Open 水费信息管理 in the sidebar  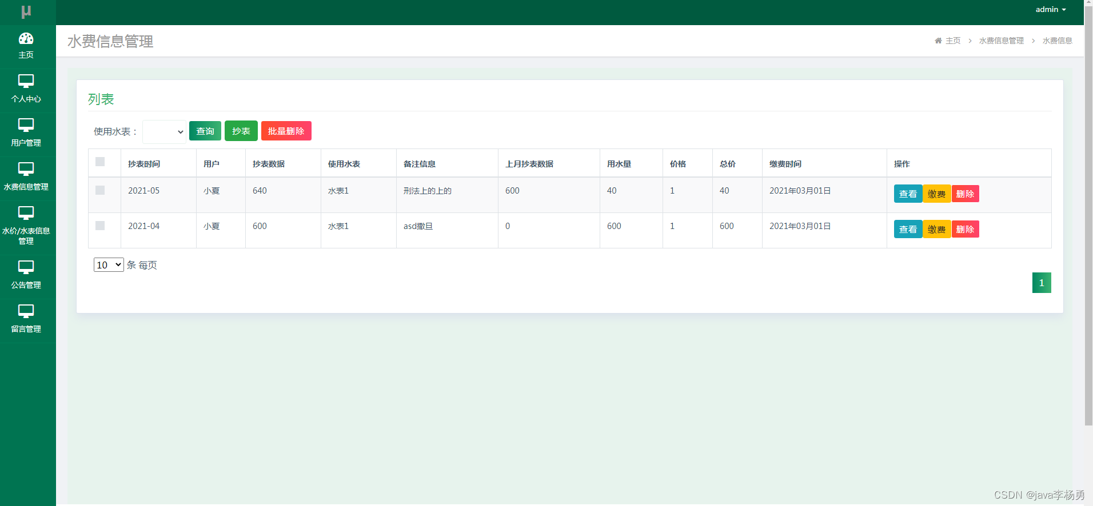click(26, 179)
